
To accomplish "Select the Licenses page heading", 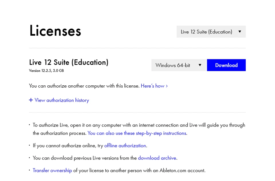I will pos(55,31).
